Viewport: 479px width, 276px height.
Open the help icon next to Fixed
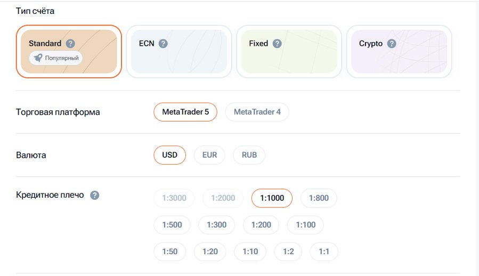277,43
